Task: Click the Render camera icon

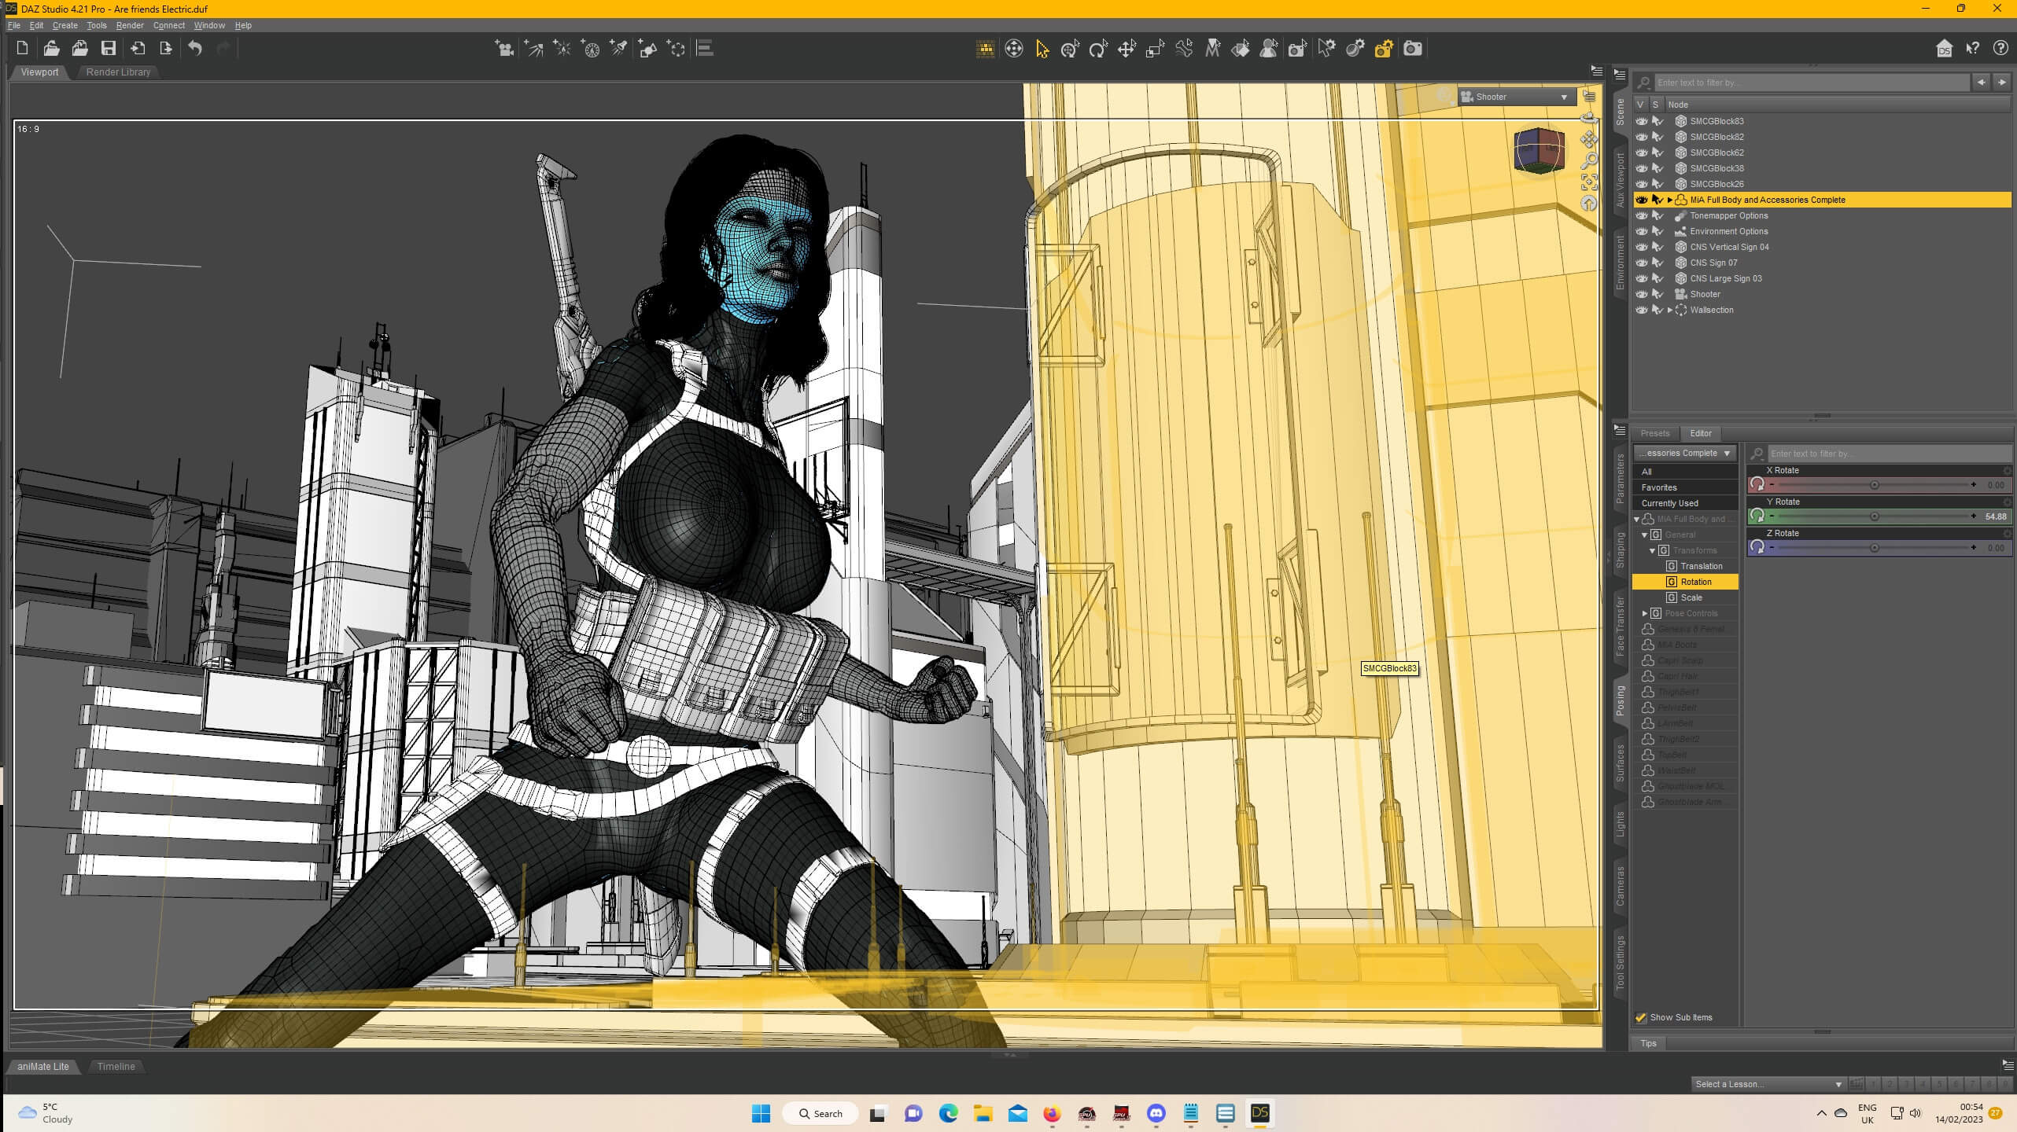Action: (1413, 49)
